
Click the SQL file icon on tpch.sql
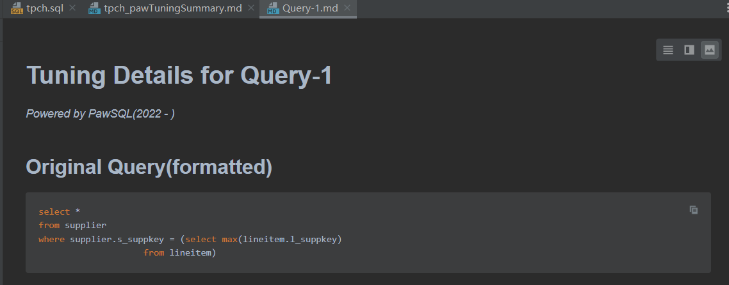[17, 8]
